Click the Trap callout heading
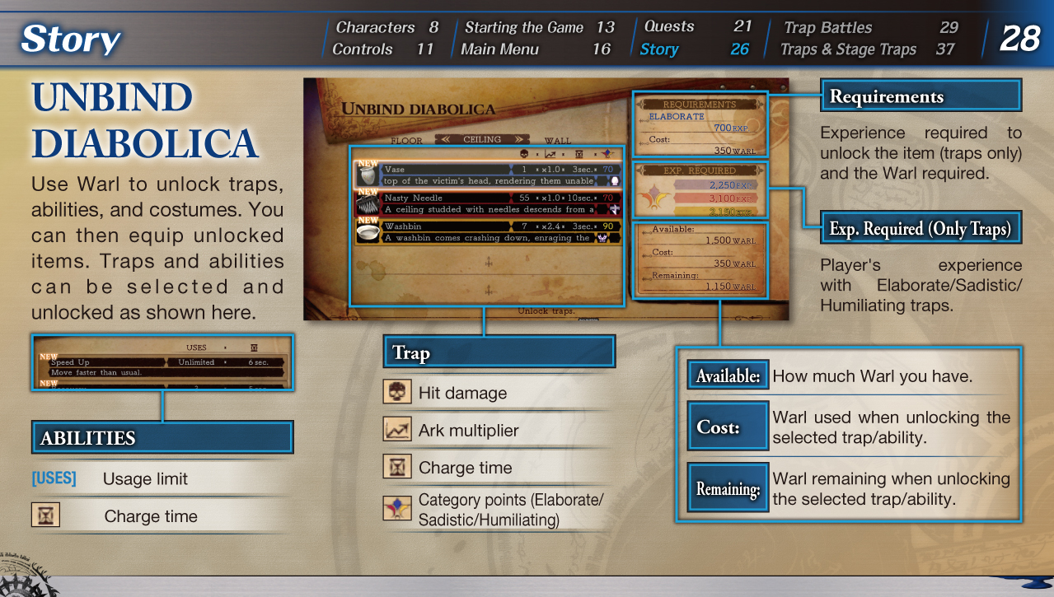Viewport: 1054px width, 597px height. click(499, 352)
